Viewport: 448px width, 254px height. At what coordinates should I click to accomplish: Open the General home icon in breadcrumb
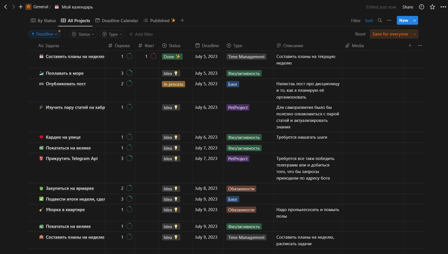28,7
